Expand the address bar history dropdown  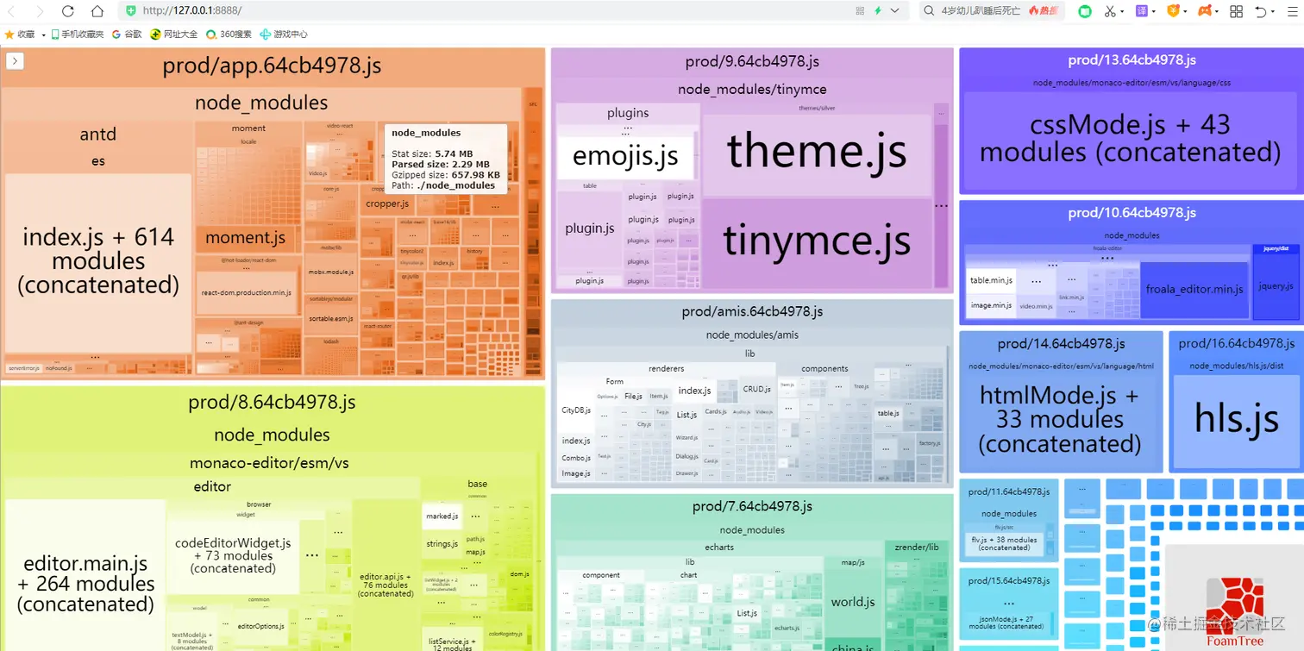[895, 11]
